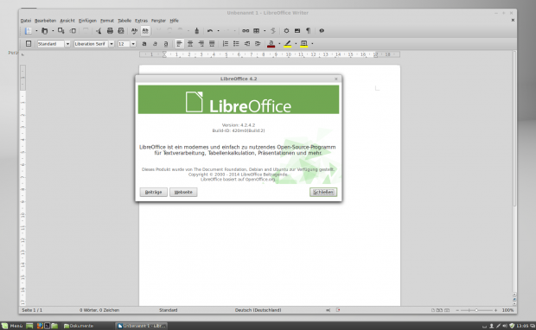Export directly as PDF icon
The image size is (536, 330).
99,31
